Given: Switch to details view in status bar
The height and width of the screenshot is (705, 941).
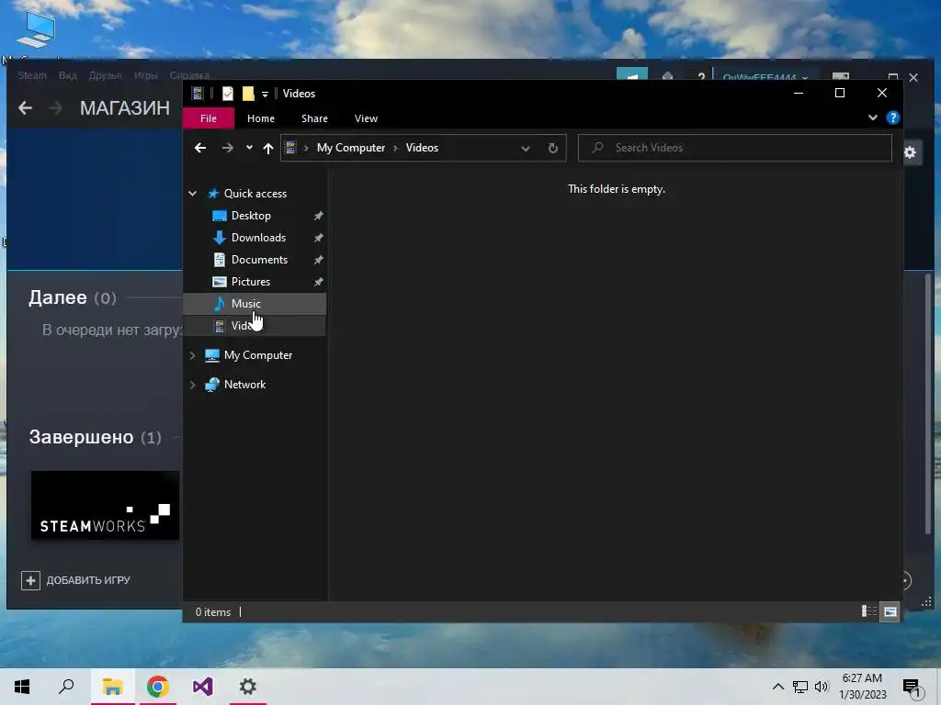Looking at the screenshot, I should (x=869, y=611).
